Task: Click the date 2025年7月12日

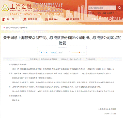Action: click(110, 114)
